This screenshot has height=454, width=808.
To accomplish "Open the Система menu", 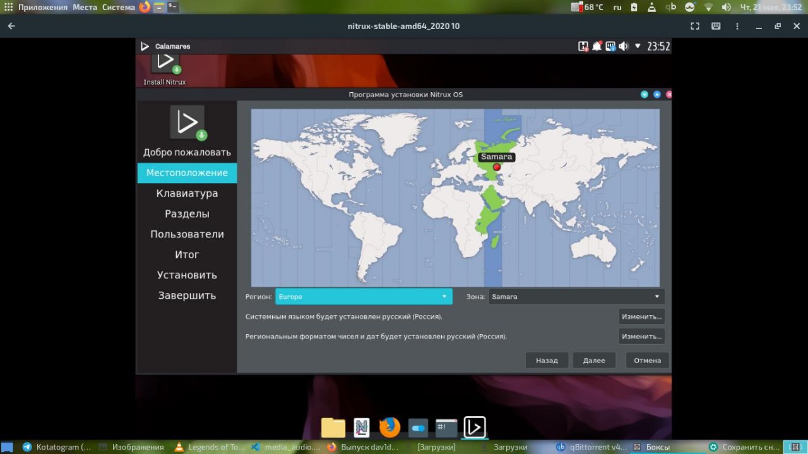I will pos(119,7).
